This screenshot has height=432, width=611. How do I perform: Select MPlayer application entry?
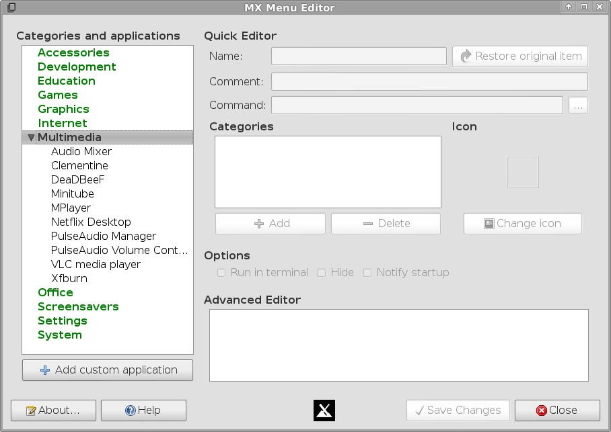pyautogui.click(x=71, y=208)
